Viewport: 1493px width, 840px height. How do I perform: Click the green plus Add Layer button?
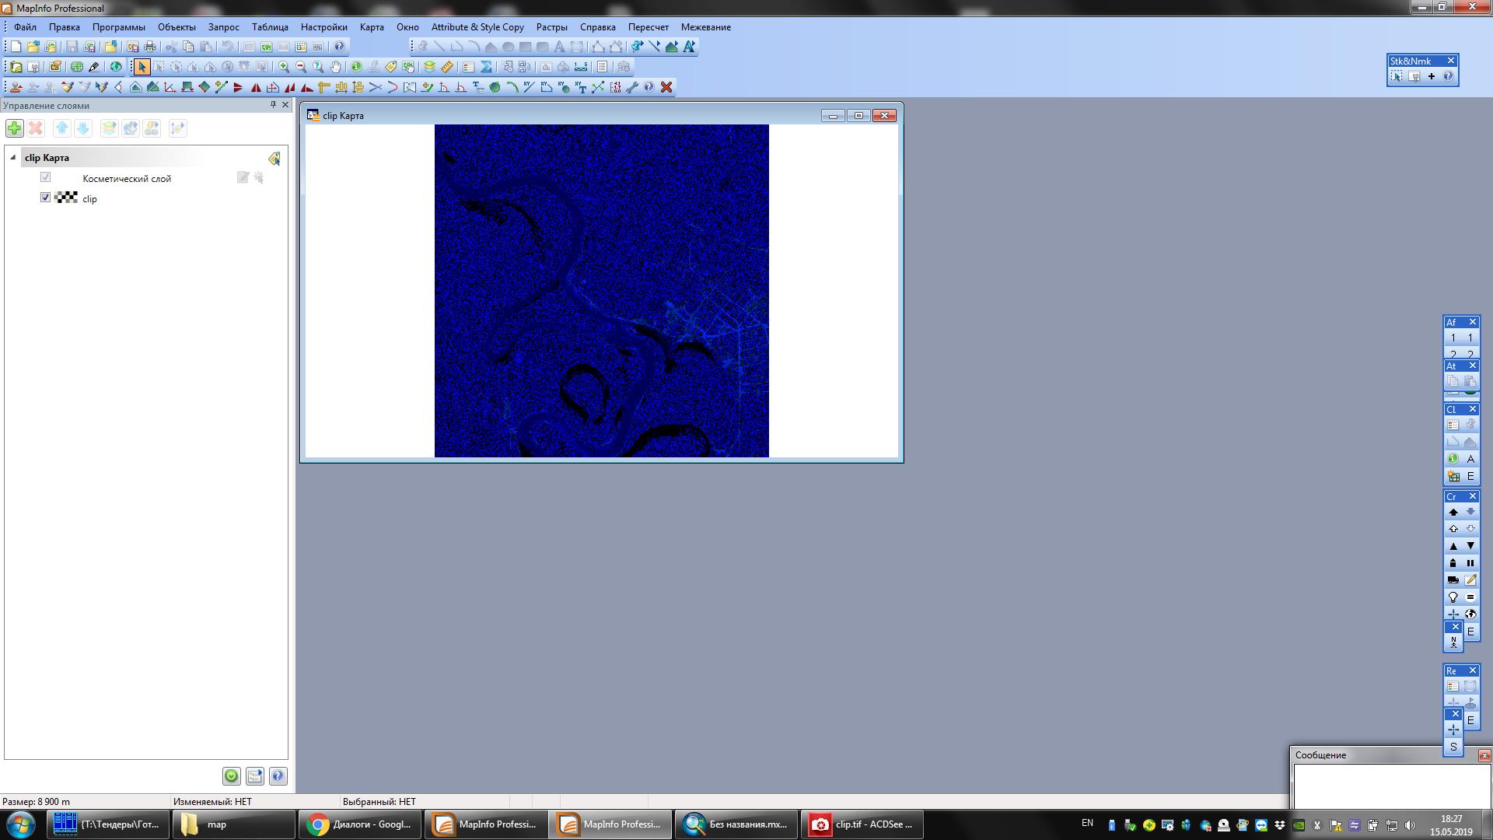click(x=15, y=128)
